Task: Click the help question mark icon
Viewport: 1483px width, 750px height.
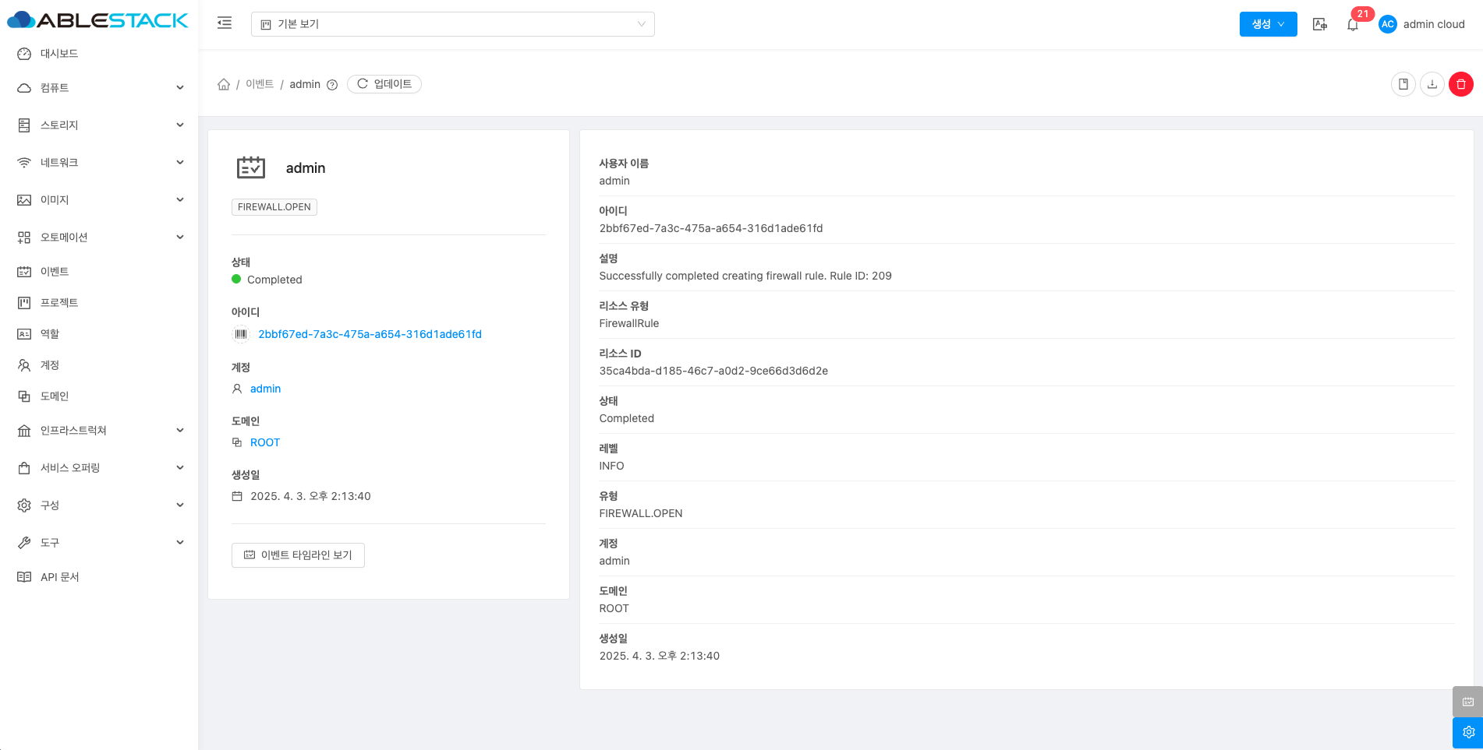Action: pos(332,85)
